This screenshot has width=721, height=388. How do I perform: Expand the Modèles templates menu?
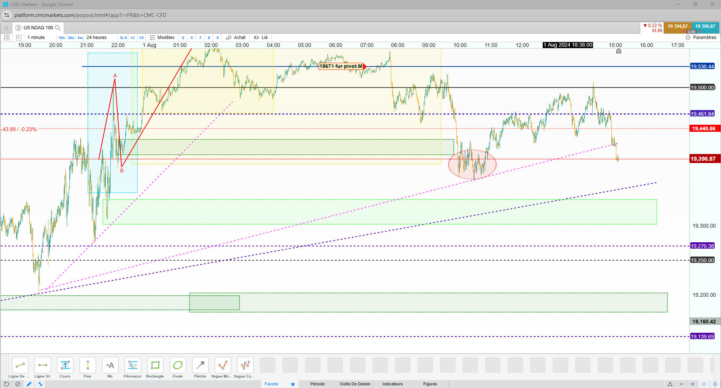[x=162, y=38]
